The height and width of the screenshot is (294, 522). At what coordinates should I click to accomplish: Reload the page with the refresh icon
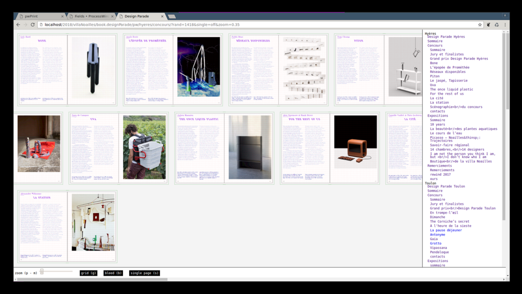[33, 25]
